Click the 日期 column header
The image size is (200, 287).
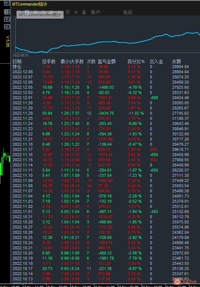pyautogui.click(x=17, y=61)
